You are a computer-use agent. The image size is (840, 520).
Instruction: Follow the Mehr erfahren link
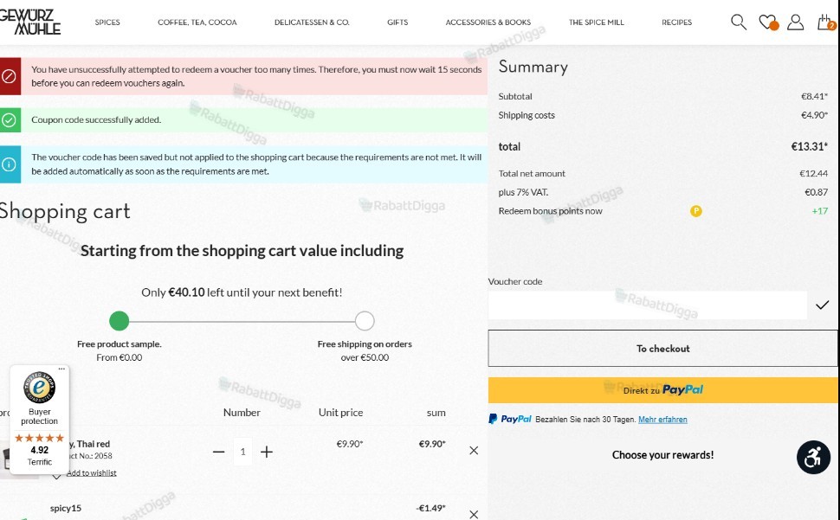click(662, 420)
